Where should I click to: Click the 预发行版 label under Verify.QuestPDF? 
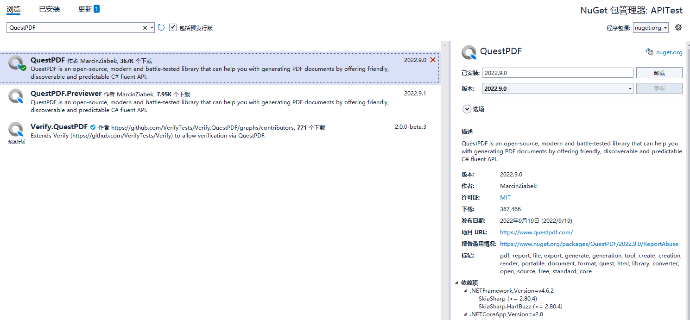[17, 142]
